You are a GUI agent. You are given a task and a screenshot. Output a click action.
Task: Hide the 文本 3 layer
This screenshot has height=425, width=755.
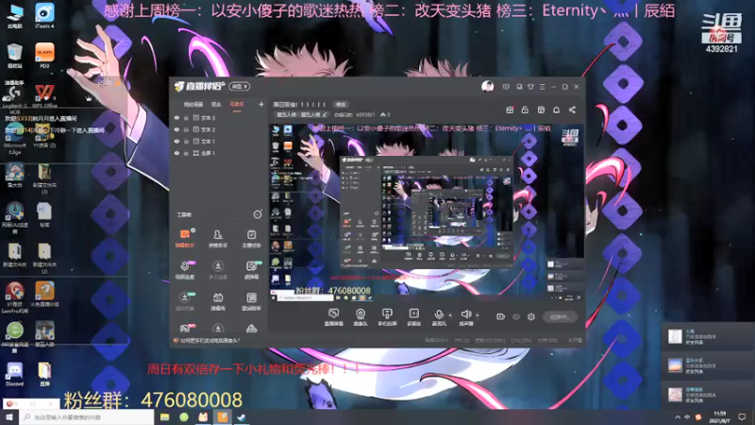point(176,117)
